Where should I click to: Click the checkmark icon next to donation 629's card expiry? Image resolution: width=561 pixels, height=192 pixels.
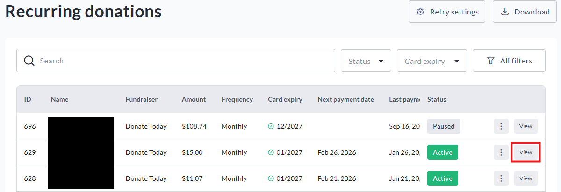click(271, 152)
